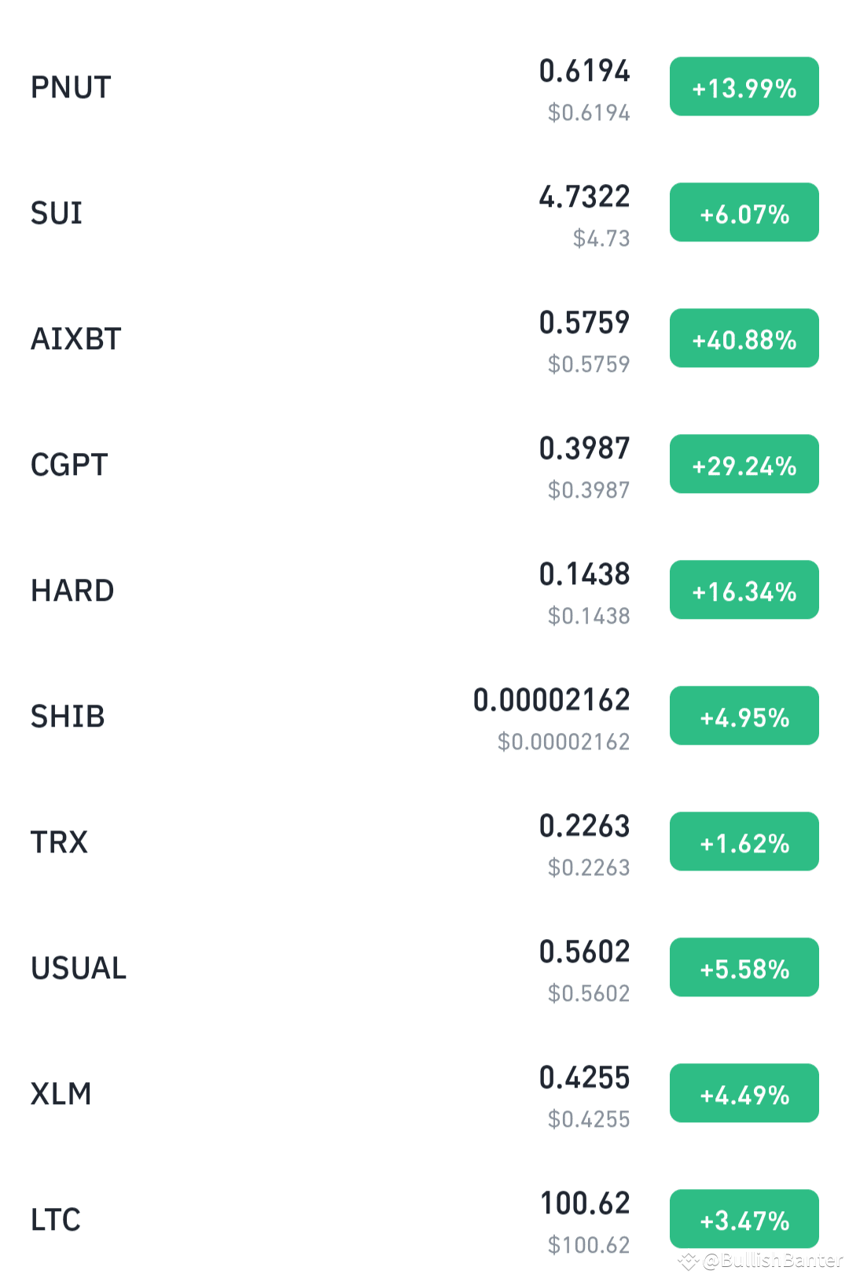Screen dimensions: 849x1278
Task: Select the TRX price 0.2263
Action: [584, 826]
